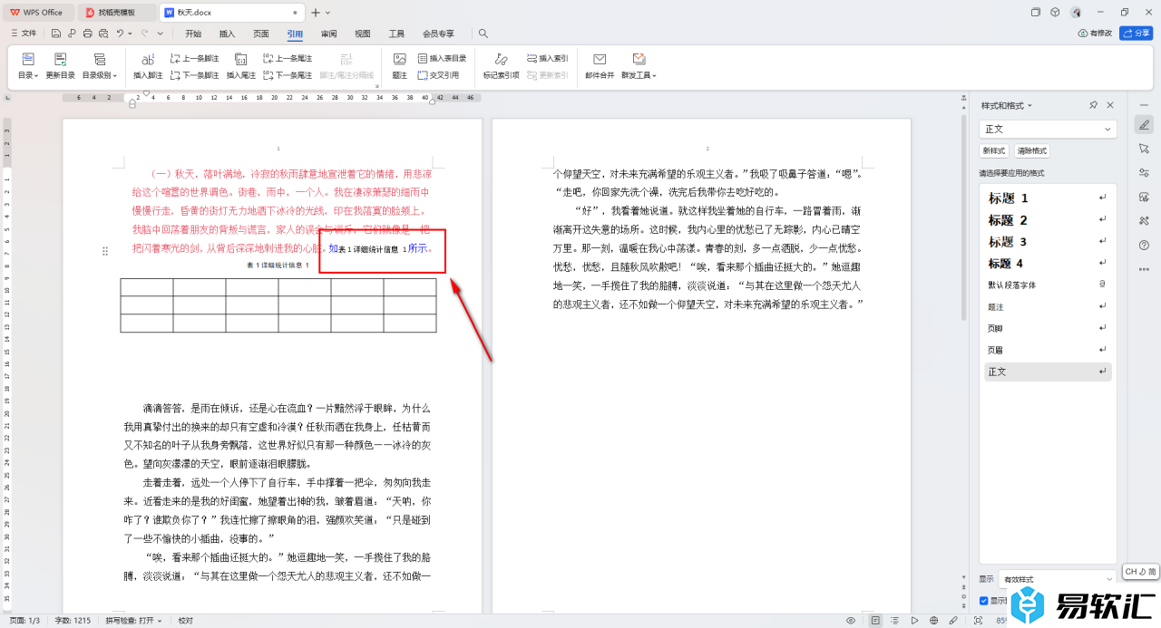Switch to the 找稻壳模板 tab
Image resolution: width=1161 pixels, height=628 pixels.
tap(116, 13)
